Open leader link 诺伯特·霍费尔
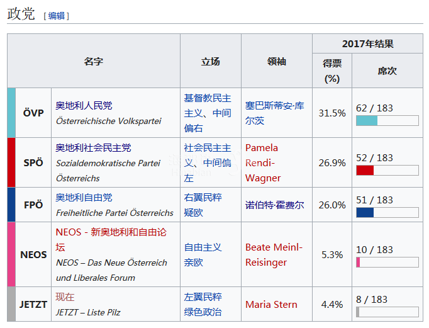The height and width of the screenshot is (328, 429). 274,205
